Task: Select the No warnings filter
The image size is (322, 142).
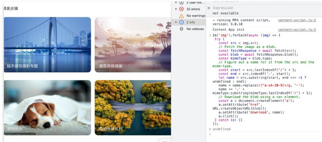Action: point(188,16)
